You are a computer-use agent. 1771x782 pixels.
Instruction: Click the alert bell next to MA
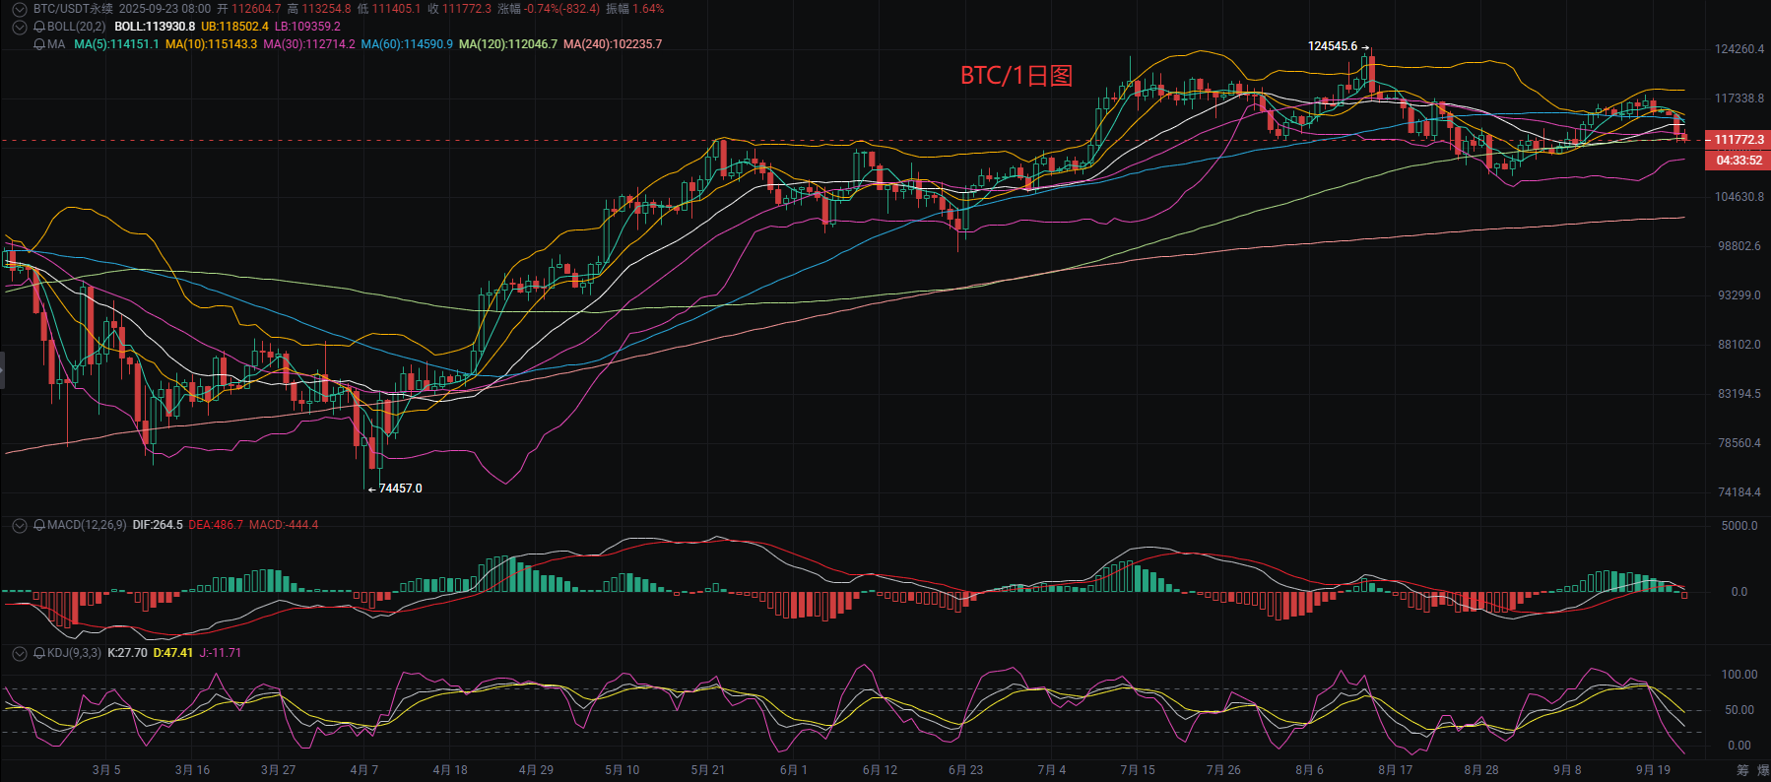point(39,44)
